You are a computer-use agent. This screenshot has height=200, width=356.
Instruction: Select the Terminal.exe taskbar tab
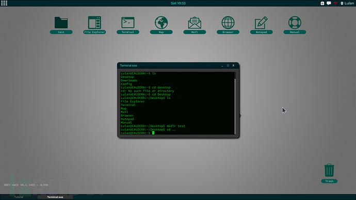tap(55, 197)
